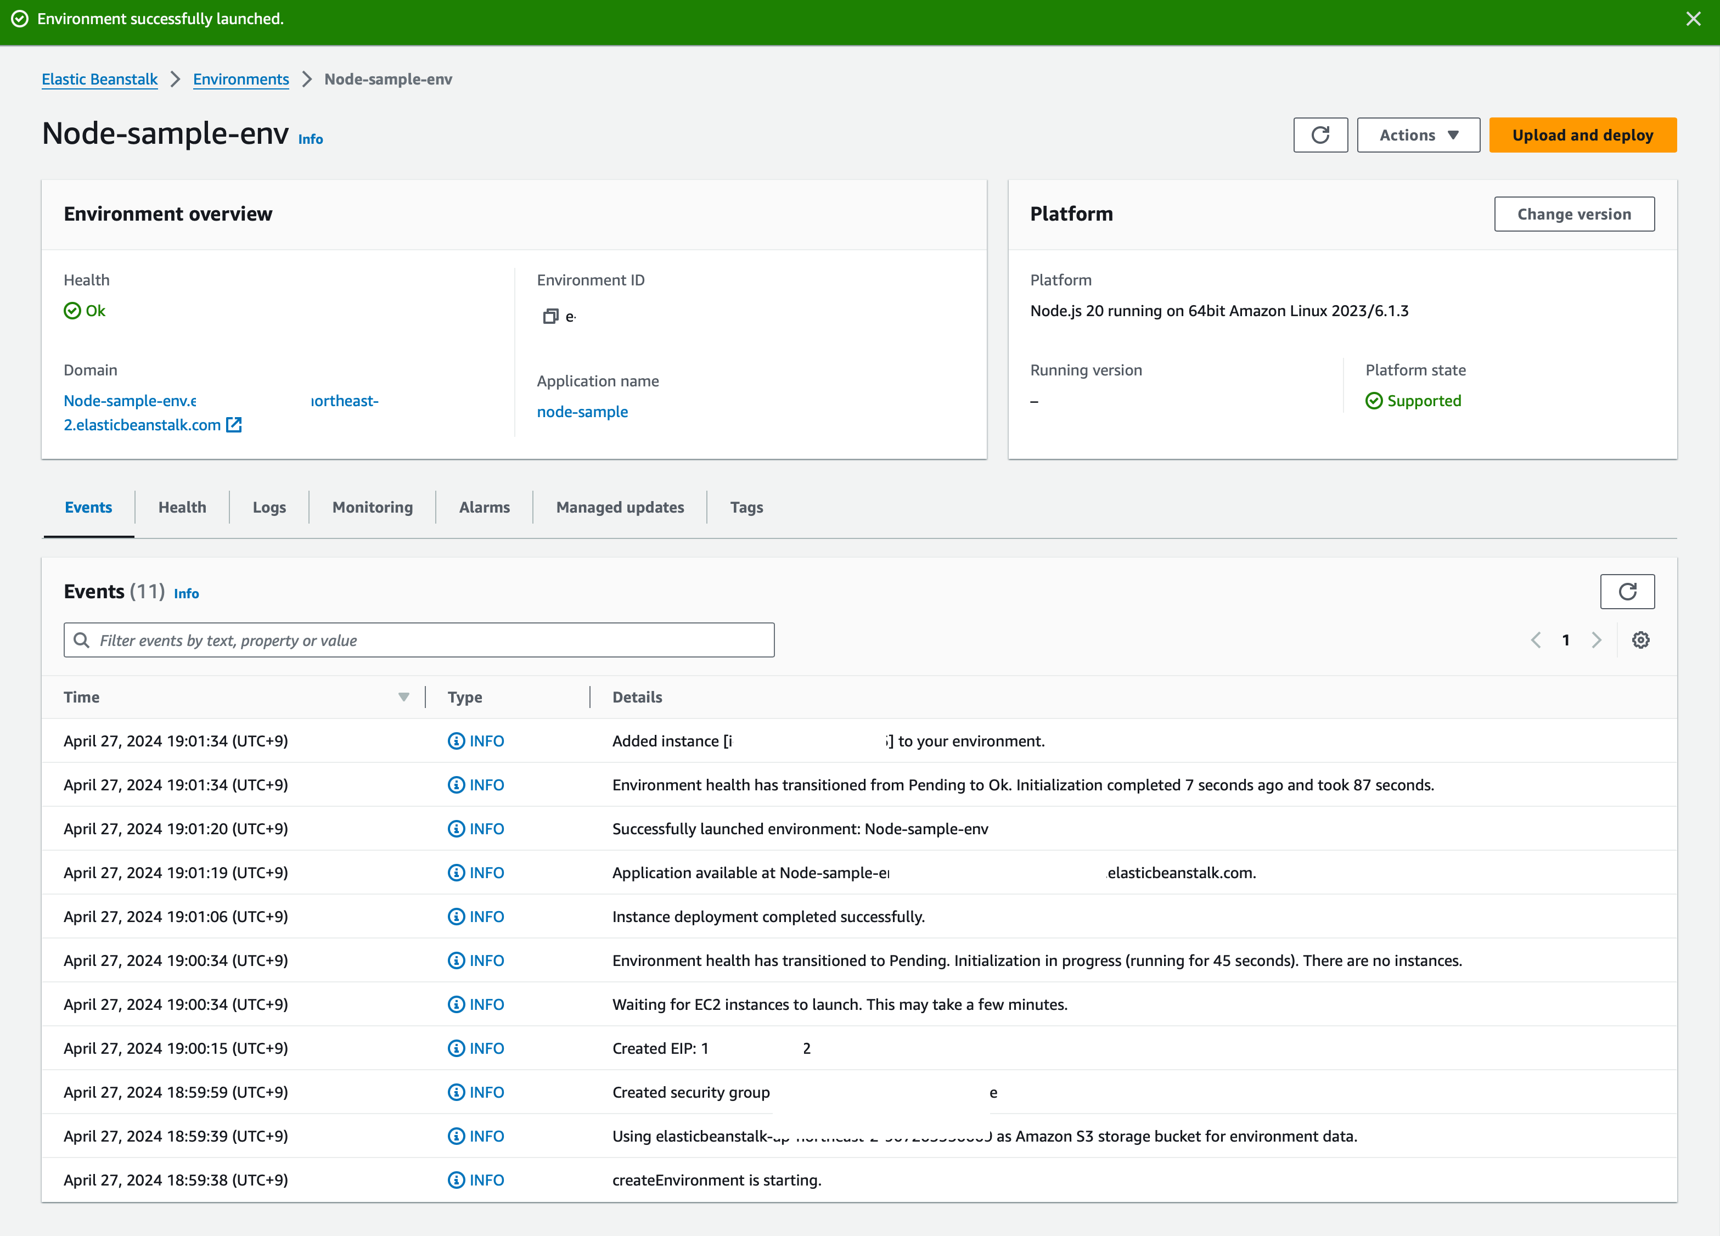Select events page number 1
Viewport: 1720px width, 1236px height.
[1566, 640]
